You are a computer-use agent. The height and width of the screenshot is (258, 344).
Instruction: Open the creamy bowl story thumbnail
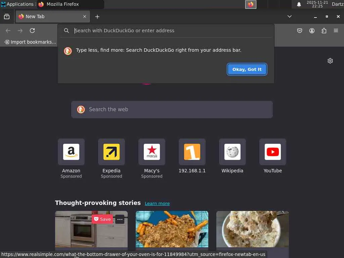(253, 229)
